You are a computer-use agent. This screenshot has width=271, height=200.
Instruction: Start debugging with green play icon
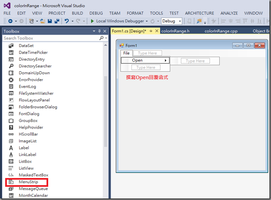click(x=92, y=21)
